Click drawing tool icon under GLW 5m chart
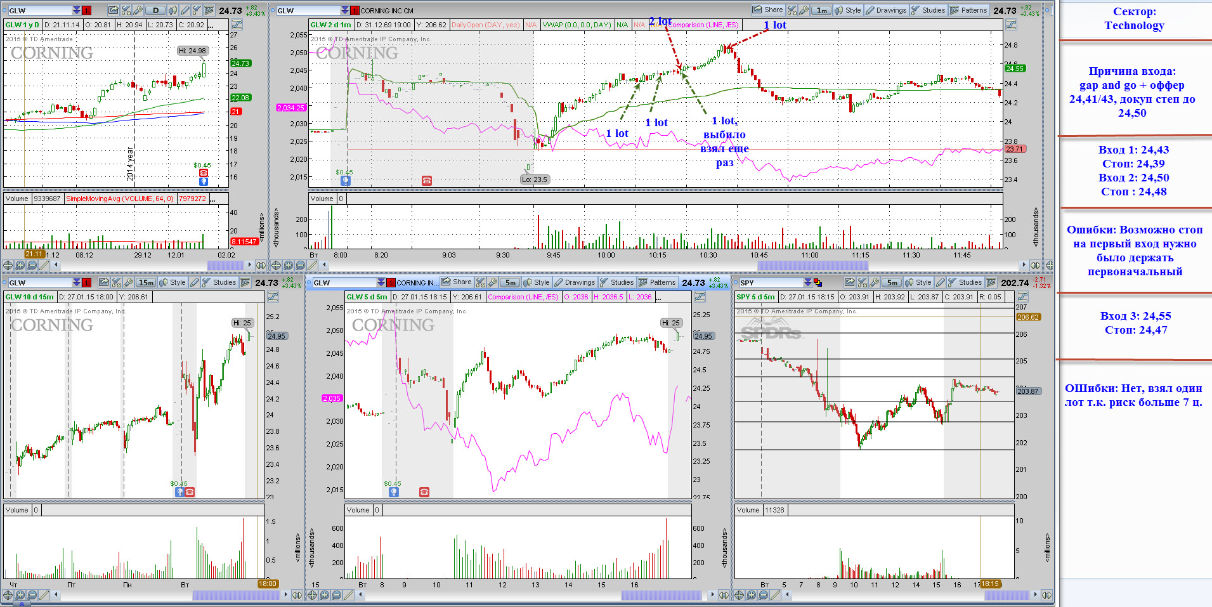Viewport: 1212px width, 607px height. coord(348,595)
